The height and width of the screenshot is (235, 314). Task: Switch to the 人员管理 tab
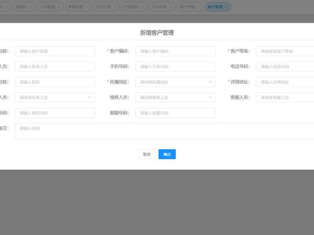pyautogui.click(x=51, y=7)
